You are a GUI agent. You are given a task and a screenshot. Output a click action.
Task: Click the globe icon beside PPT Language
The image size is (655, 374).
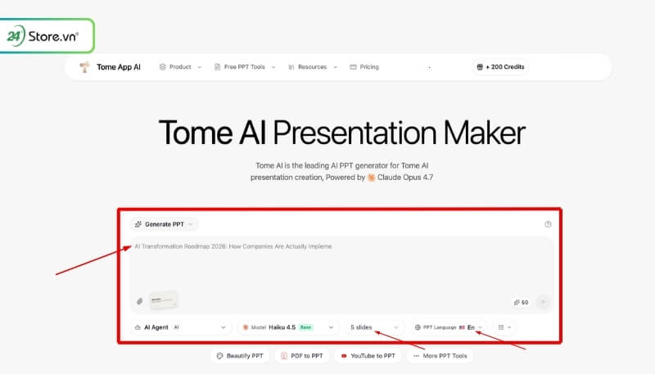(x=418, y=327)
